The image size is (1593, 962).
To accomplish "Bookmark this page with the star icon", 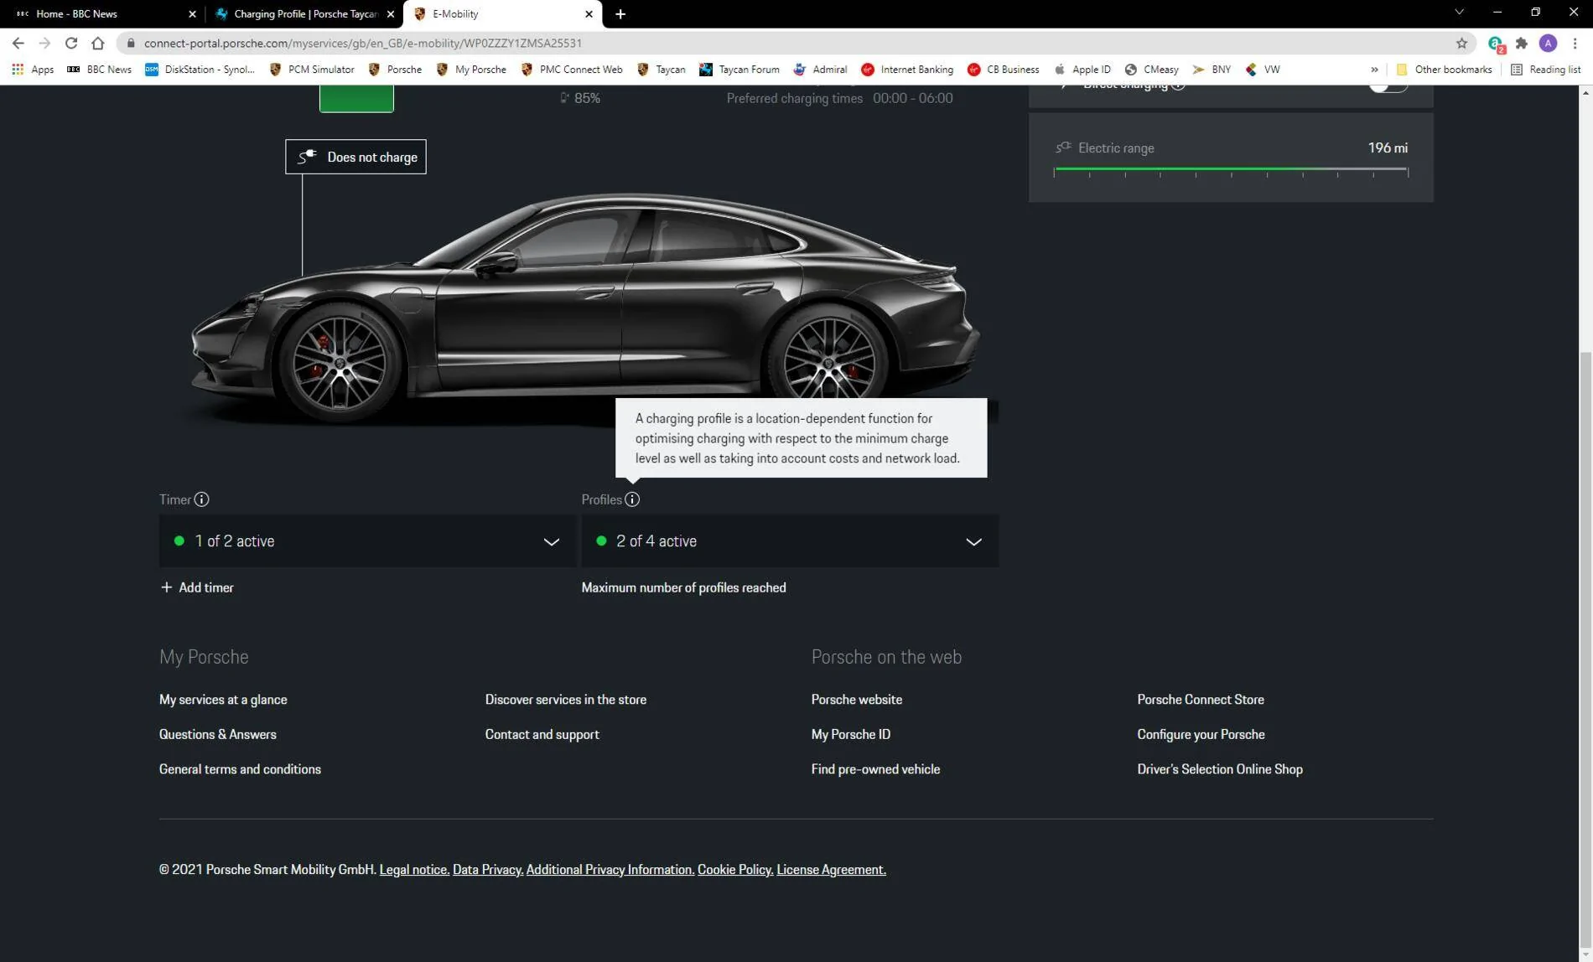I will point(1461,43).
